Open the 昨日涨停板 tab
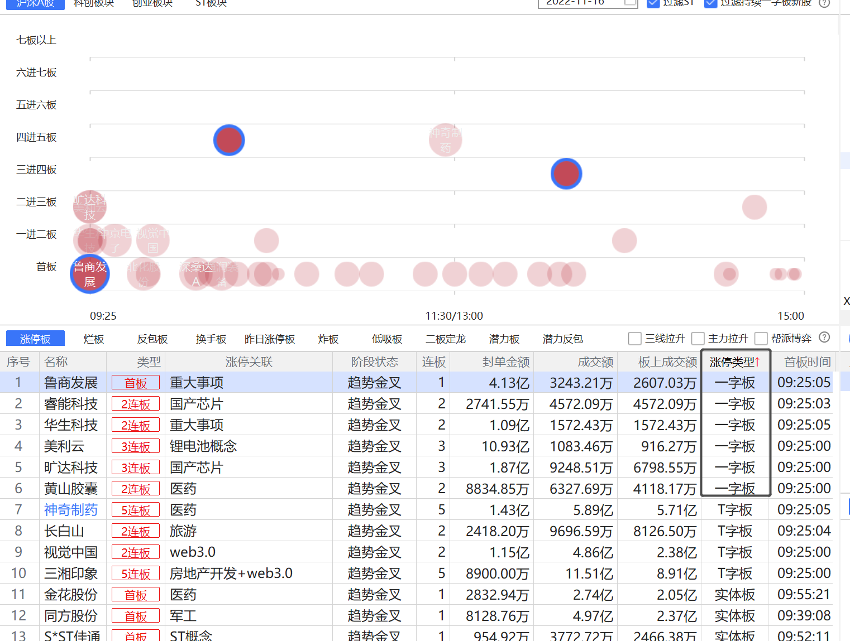The width and height of the screenshot is (850, 641). click(x=270, y=339)
